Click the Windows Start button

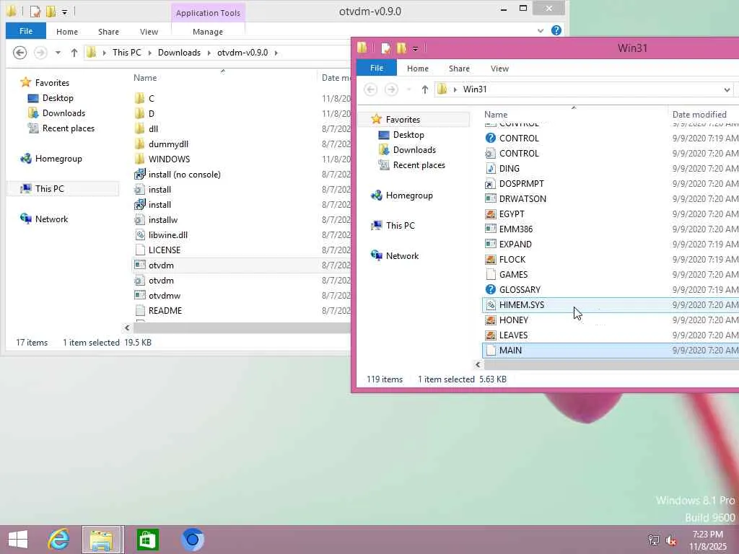[18, 540]
